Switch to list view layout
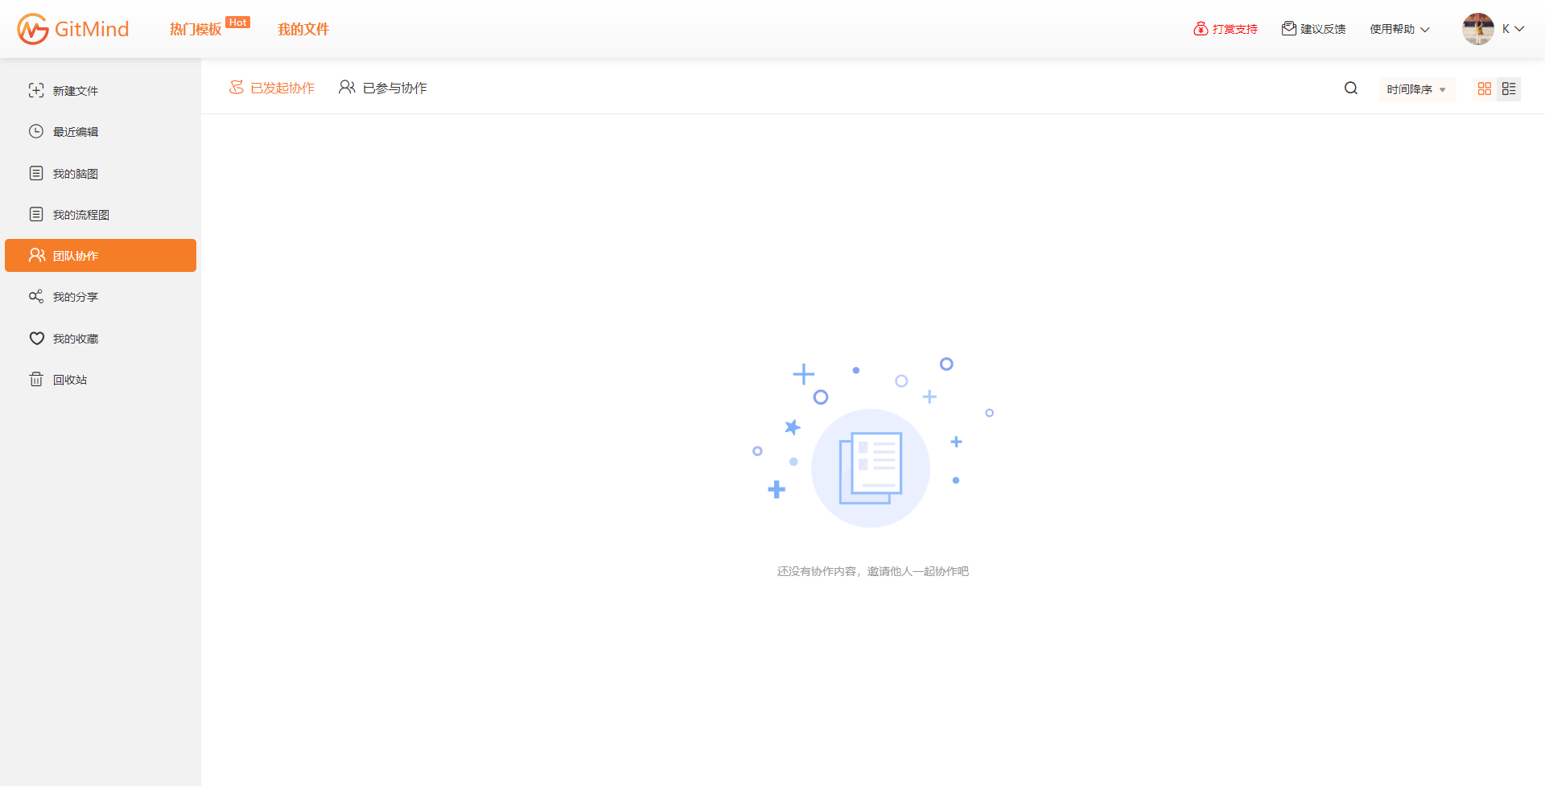 [x=1509, y=88]
